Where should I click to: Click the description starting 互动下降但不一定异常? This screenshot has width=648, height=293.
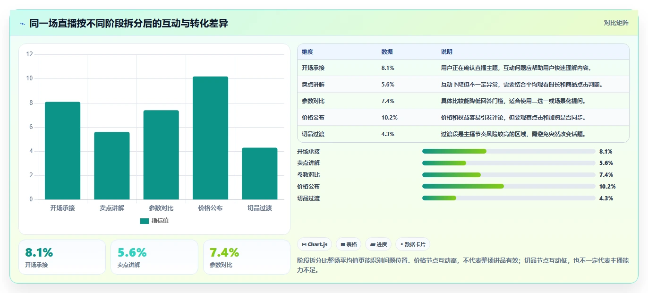click(522, 84)
